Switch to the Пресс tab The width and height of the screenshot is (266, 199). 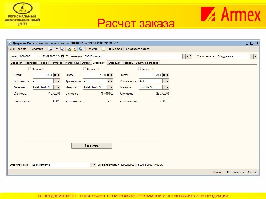tap(43, 63)
